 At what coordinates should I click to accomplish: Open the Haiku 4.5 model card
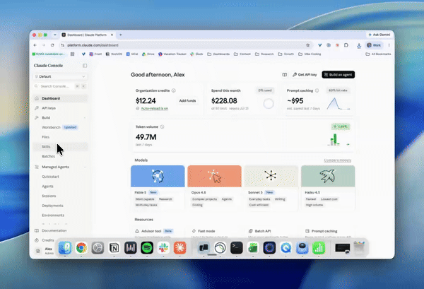point(328,188)
